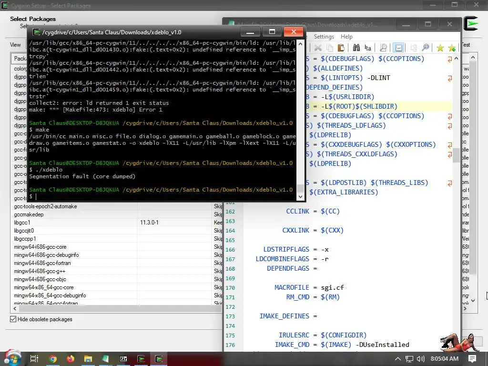Click the Copy icon in the editor toolbar
488x366 pixels.
pos(330,48)
